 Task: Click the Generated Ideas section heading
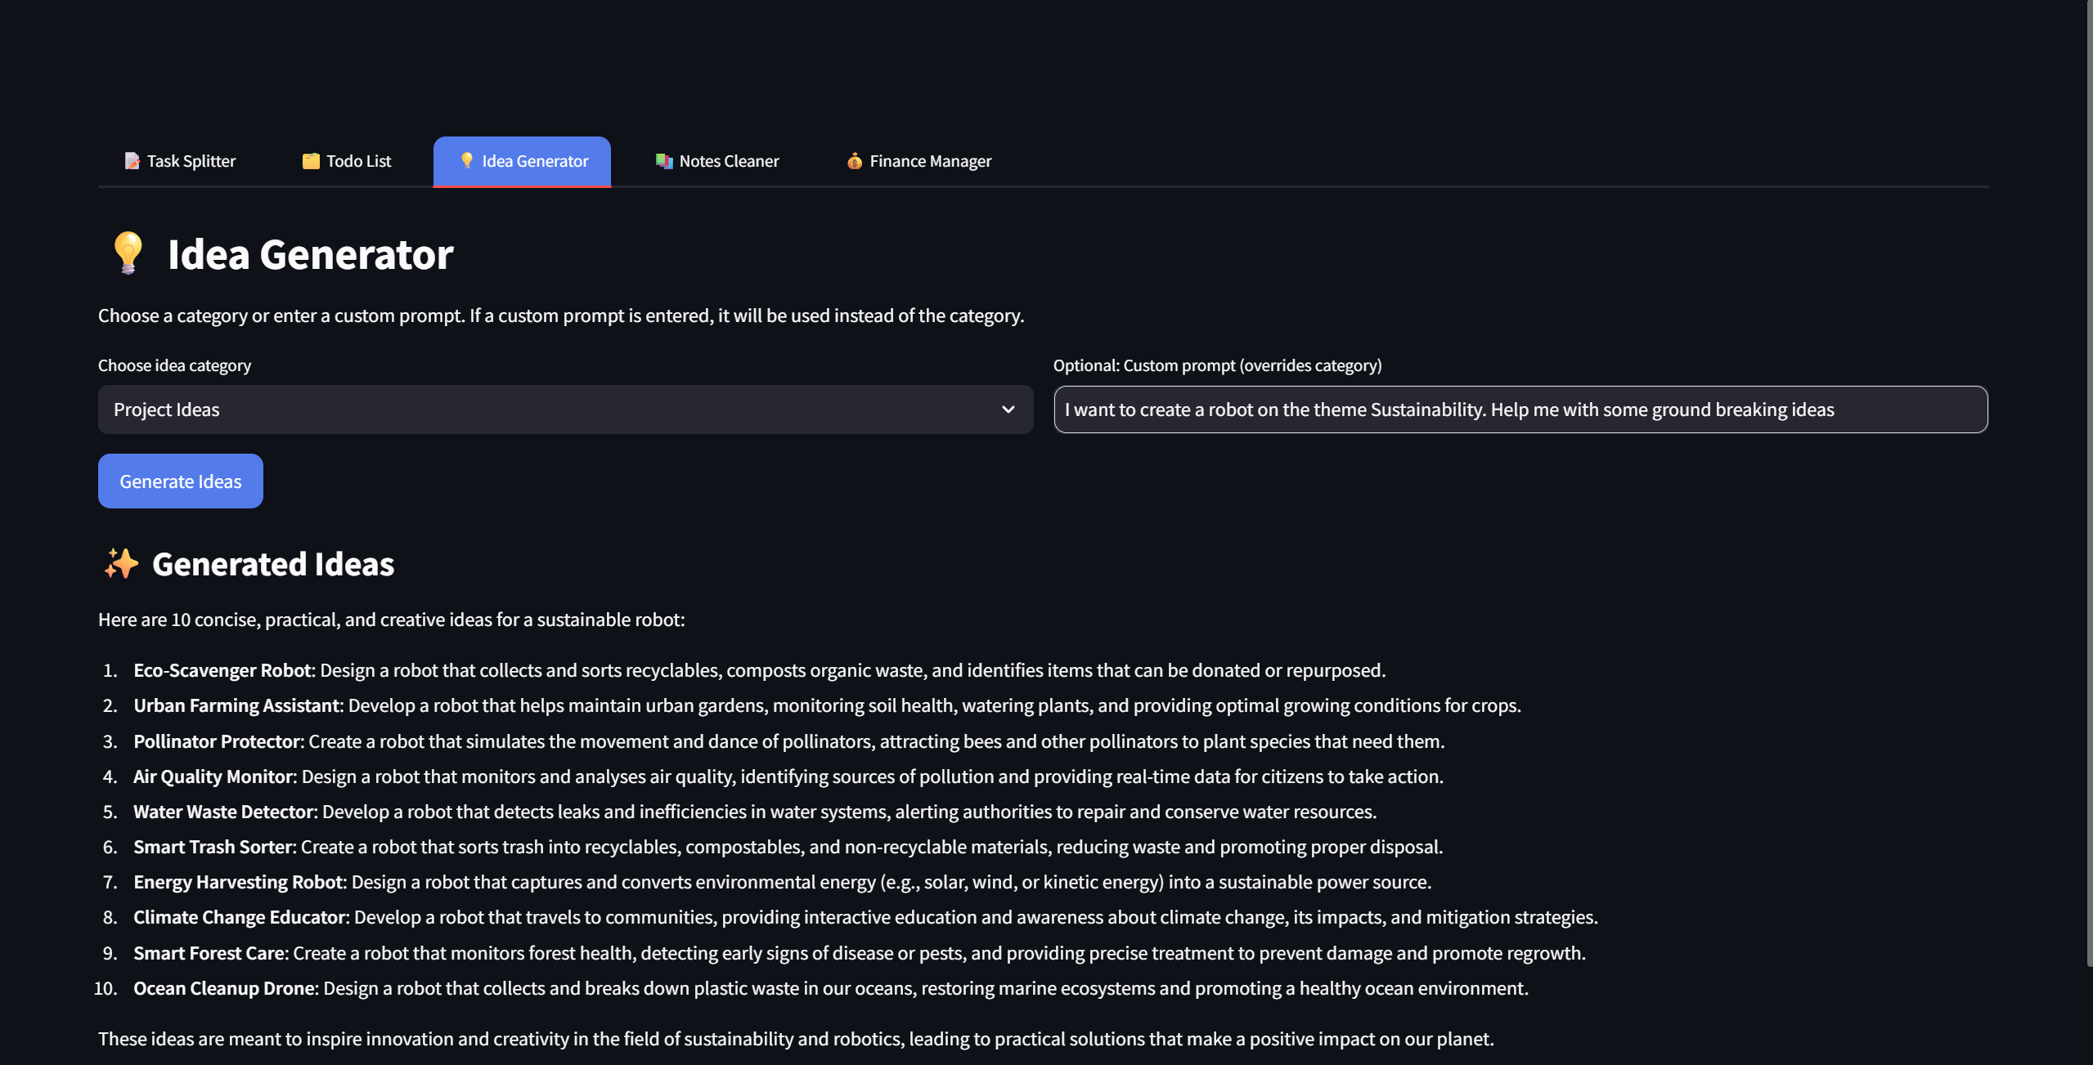click(272, 565)
